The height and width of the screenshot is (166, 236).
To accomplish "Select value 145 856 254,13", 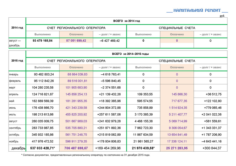I will point(76,94).
